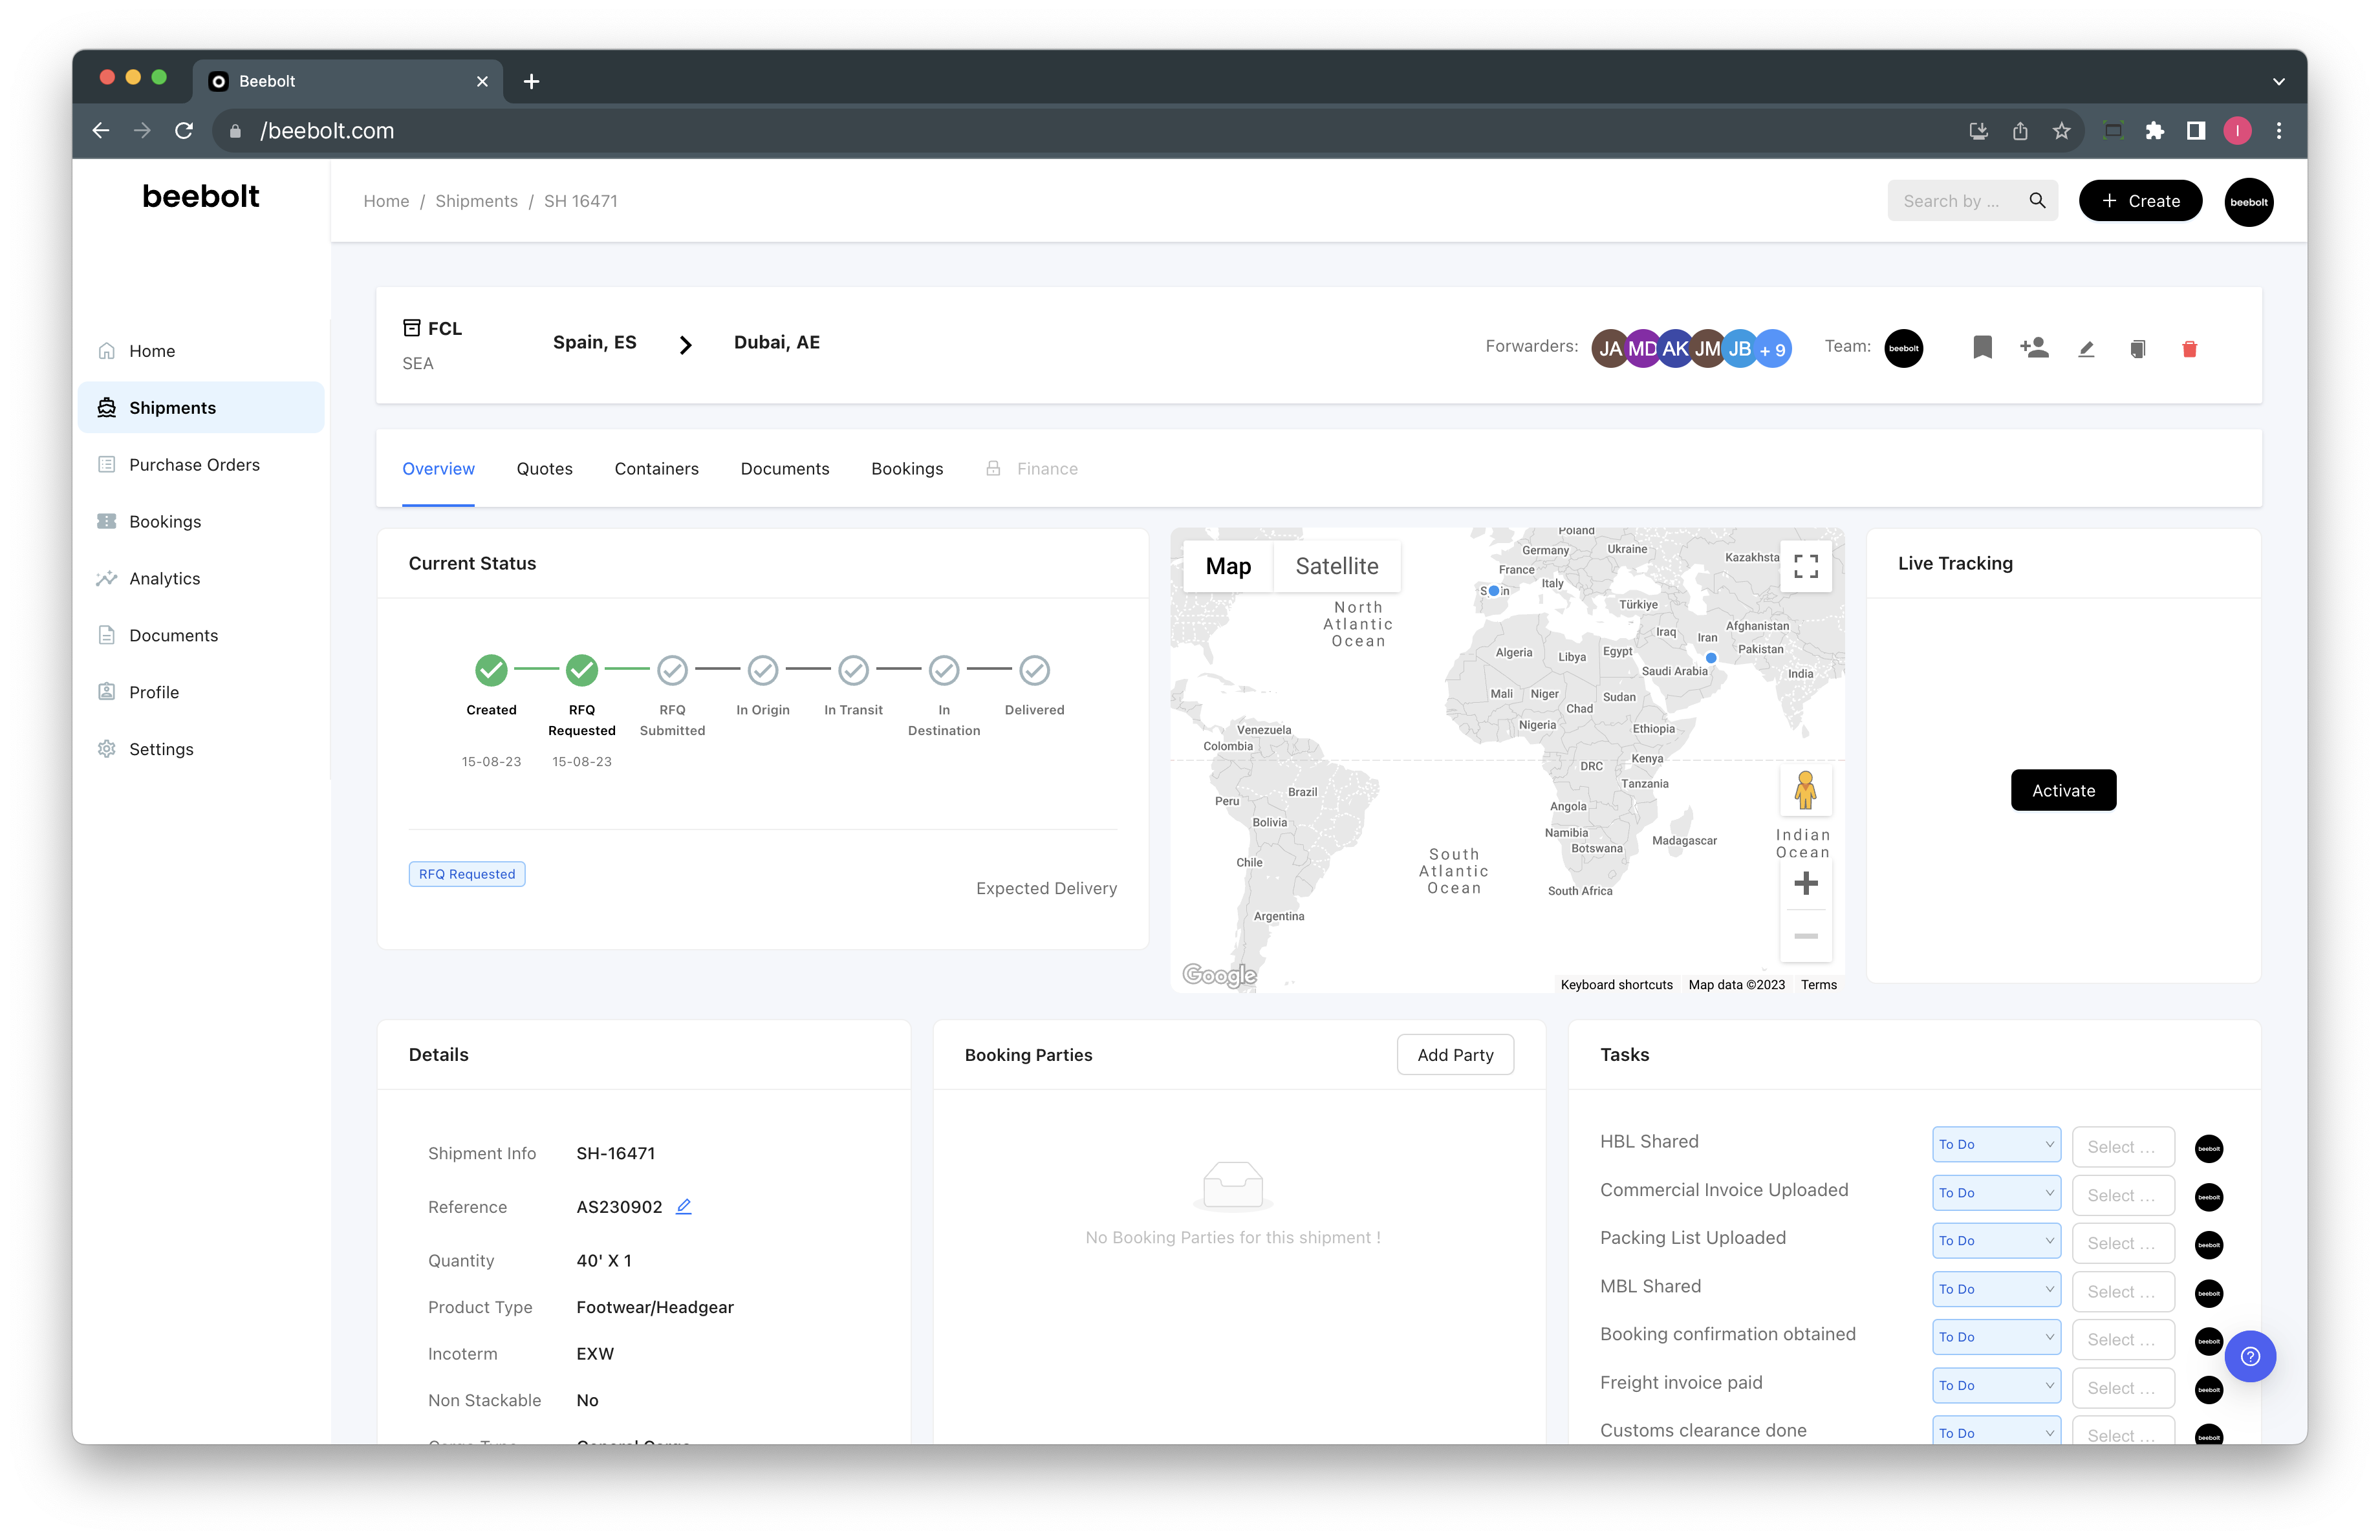The width and height of the screenshot is (2380, 1540).
Task: Click the add person icon
Action: coord(2034,348)
